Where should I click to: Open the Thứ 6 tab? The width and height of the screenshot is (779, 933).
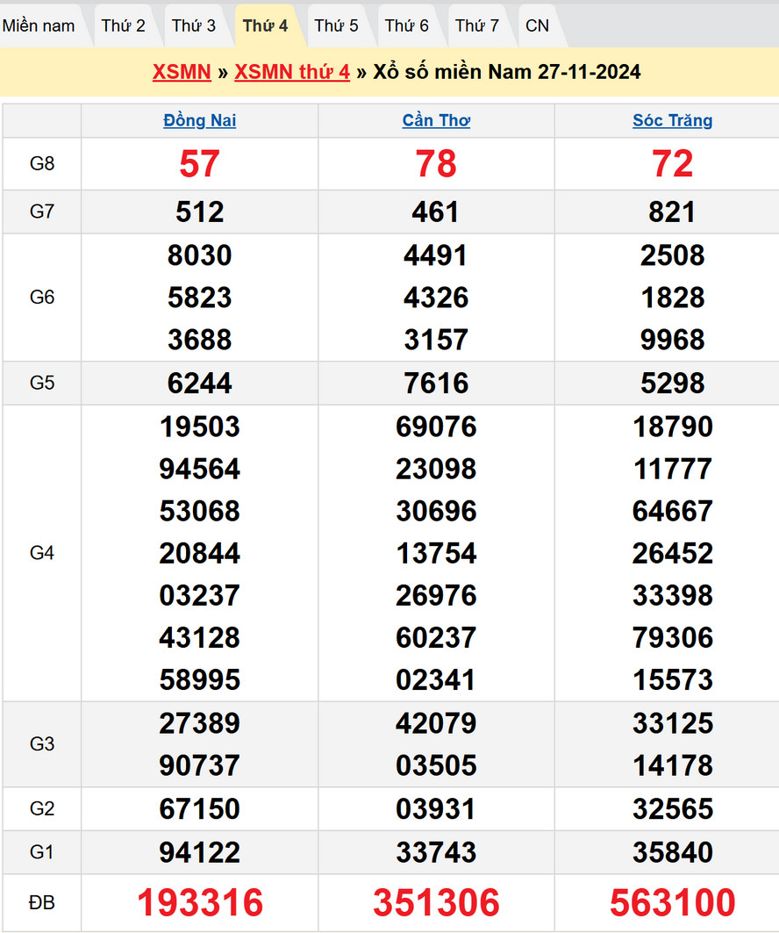(x=407, y=25)
